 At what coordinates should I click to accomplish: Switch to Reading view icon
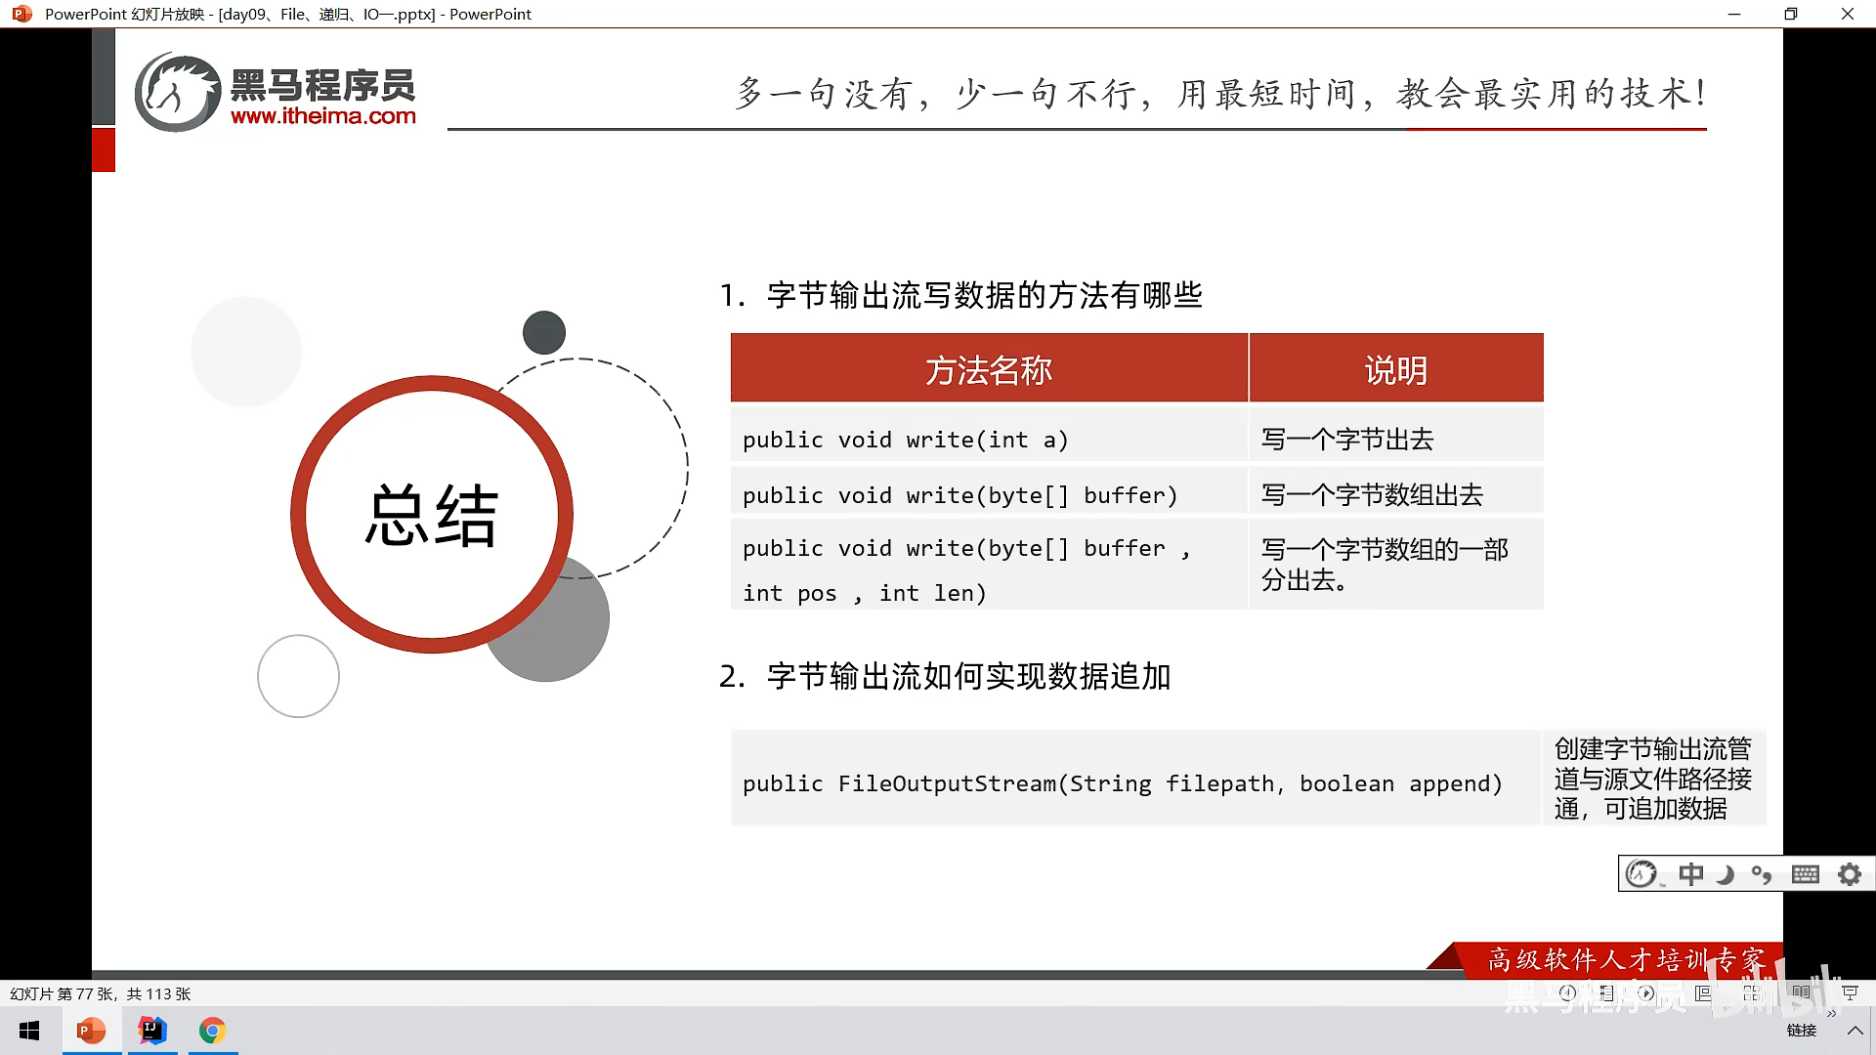[x=1801, y=992]
